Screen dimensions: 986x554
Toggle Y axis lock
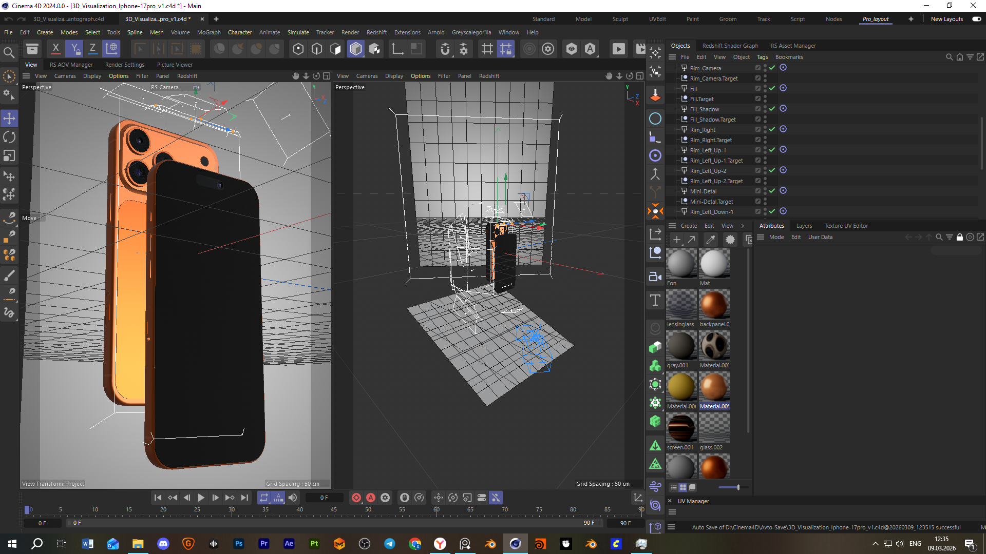pos(74,49)
